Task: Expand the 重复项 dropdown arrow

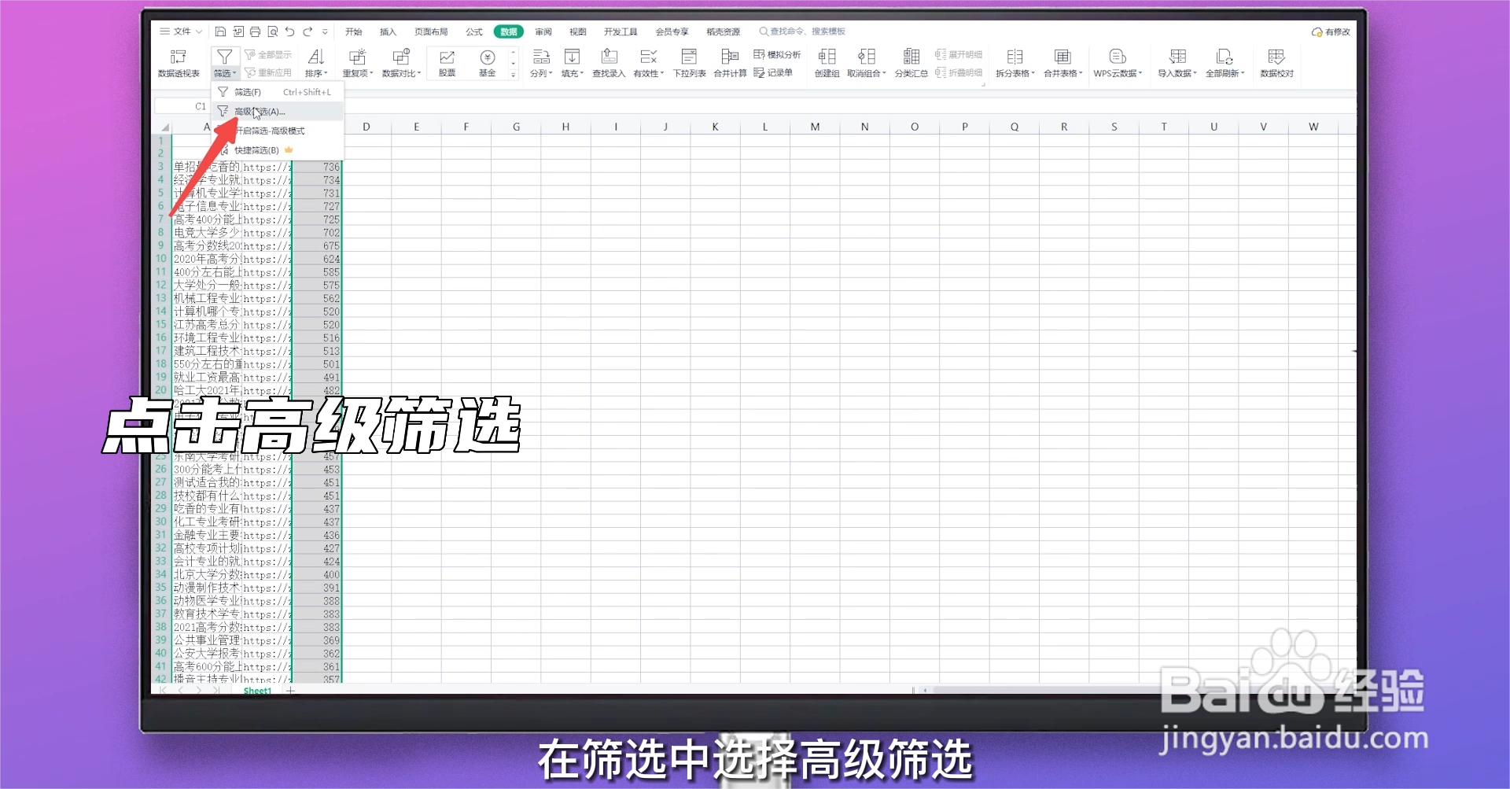Action: (x=371, y=74)
